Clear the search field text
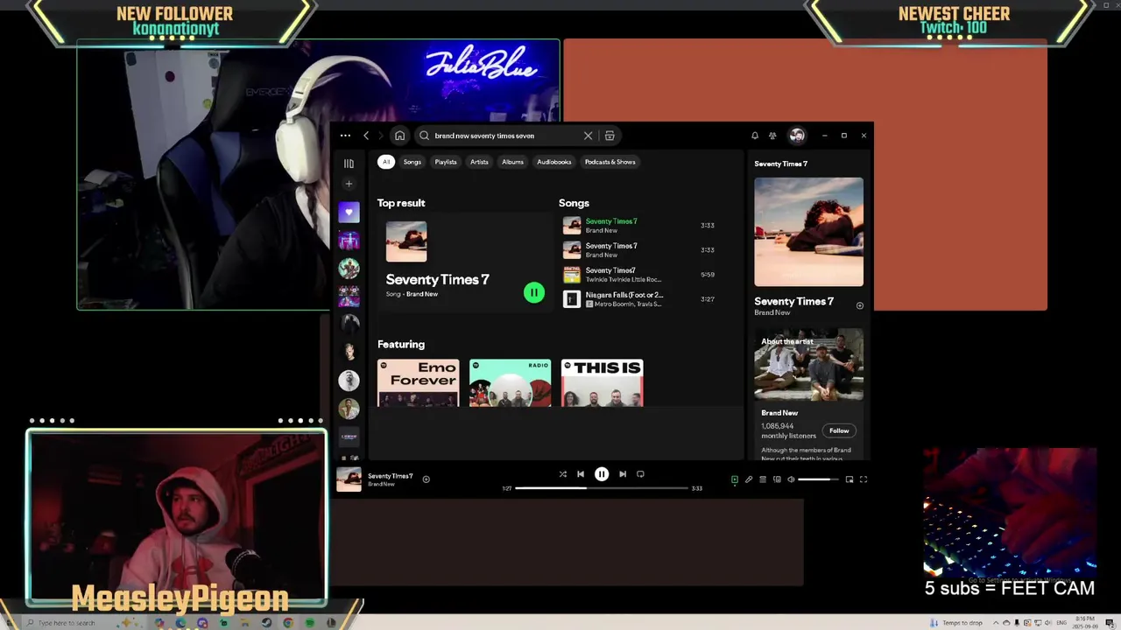Viewport: 1121px width, 630px height. coord(588,136)
